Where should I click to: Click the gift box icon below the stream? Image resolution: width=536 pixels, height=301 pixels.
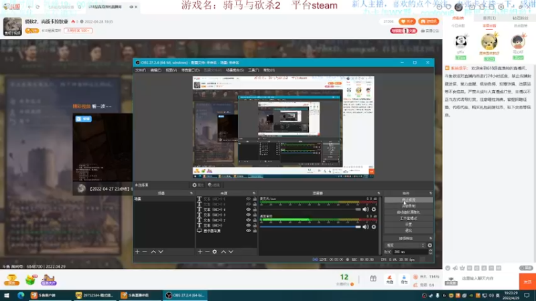coord(373,279)
